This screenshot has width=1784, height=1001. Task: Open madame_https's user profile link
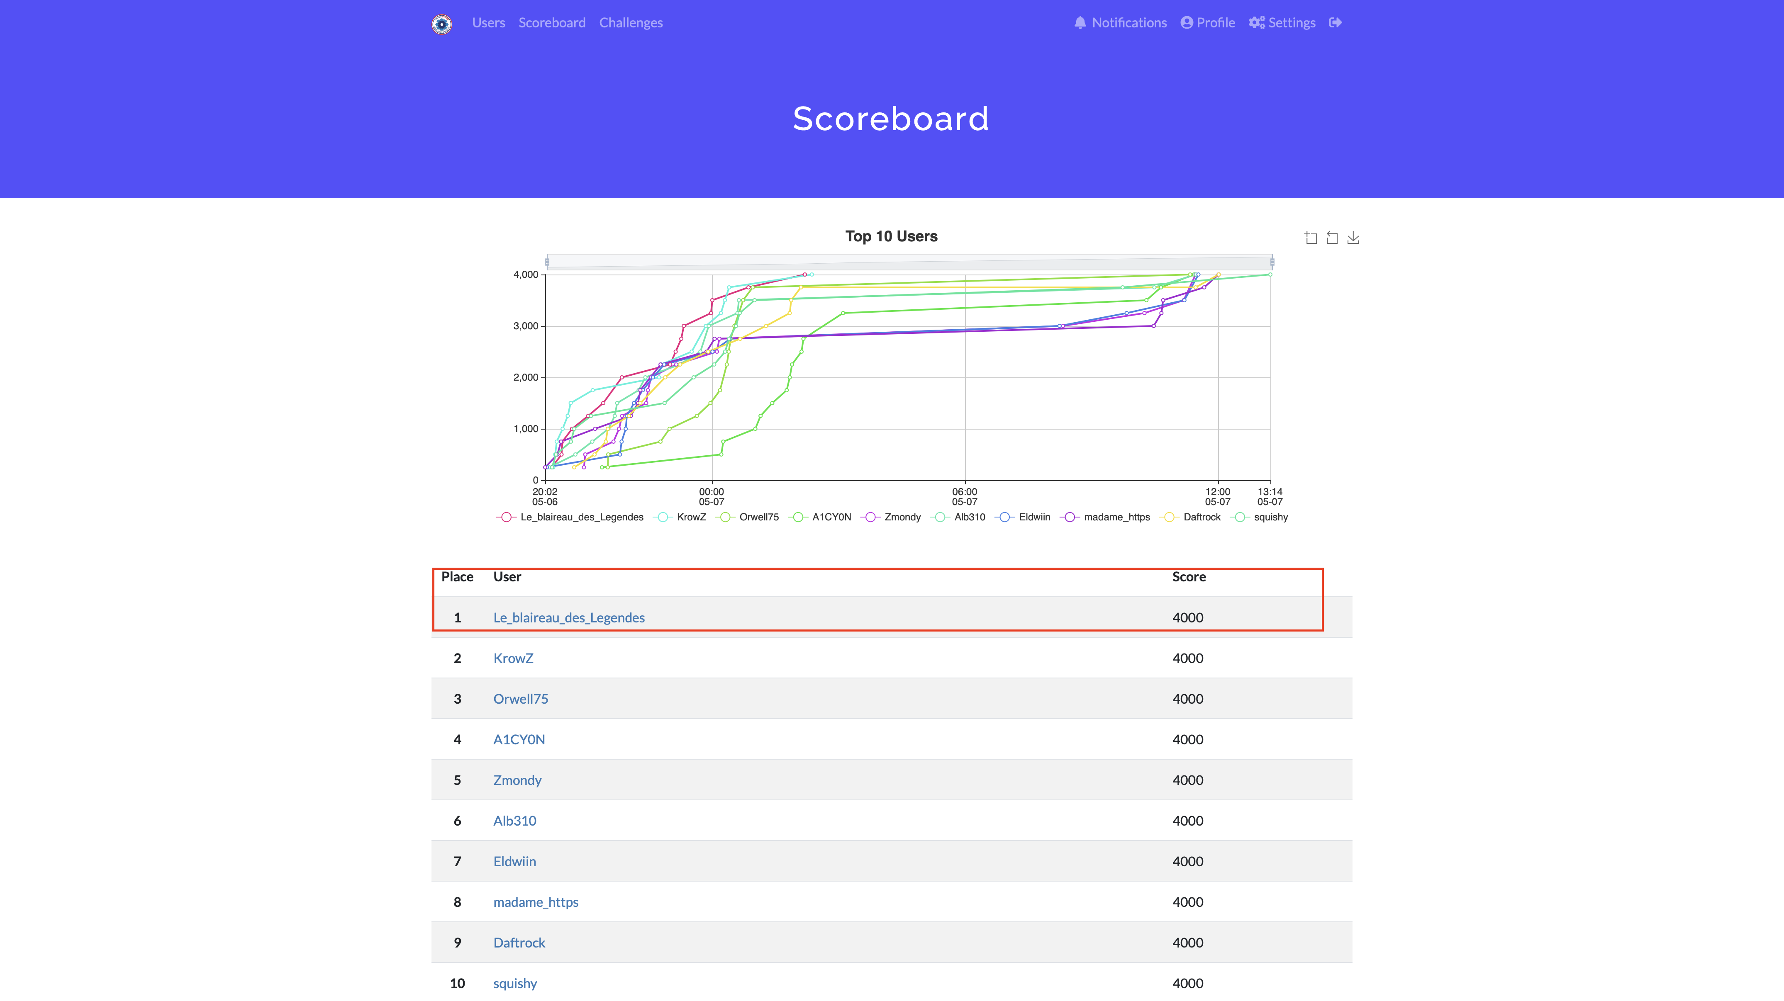535,902
